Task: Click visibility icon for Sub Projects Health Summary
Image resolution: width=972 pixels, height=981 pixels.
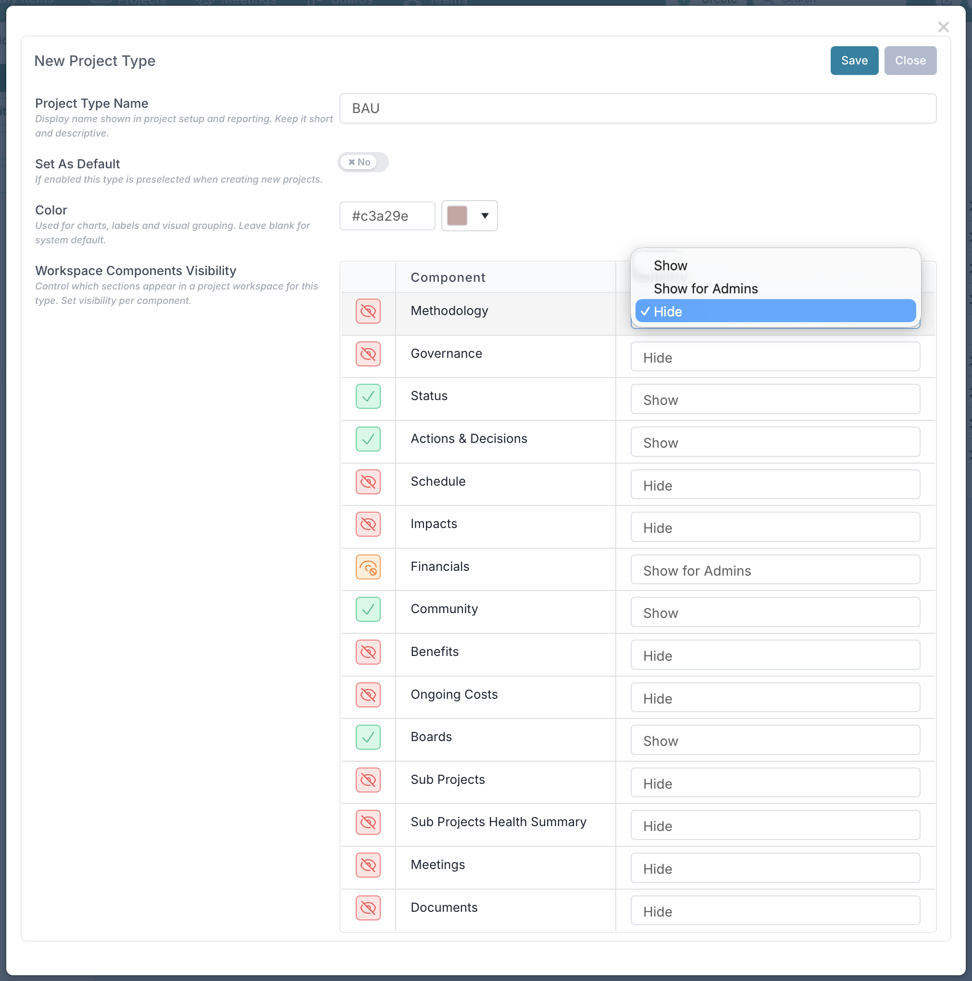Action: pos(368,823)
